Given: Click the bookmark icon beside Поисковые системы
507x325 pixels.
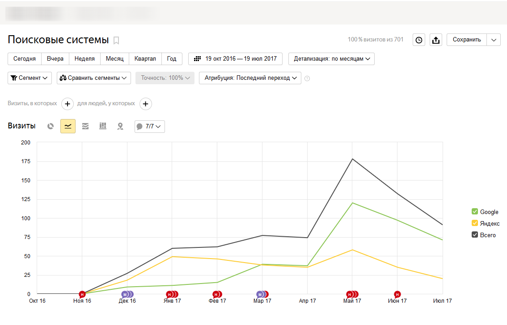Looking at the screenshot, I should tap(116, 41).
